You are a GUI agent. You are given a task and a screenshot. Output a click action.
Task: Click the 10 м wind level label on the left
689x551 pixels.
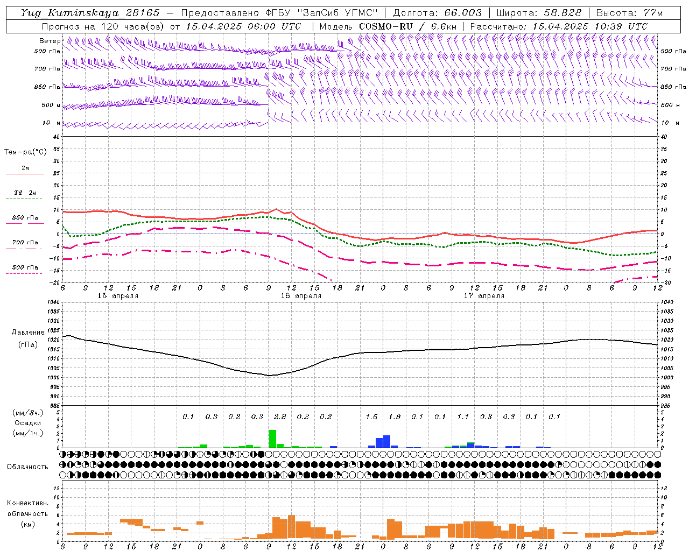[52, 123]
